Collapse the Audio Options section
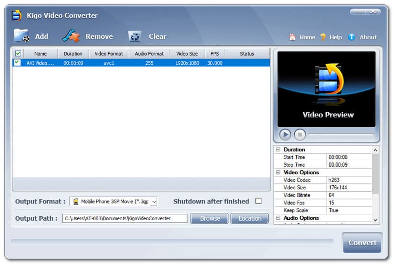The height and width of the screenshot is (264, 393). (x=278, y=218)
